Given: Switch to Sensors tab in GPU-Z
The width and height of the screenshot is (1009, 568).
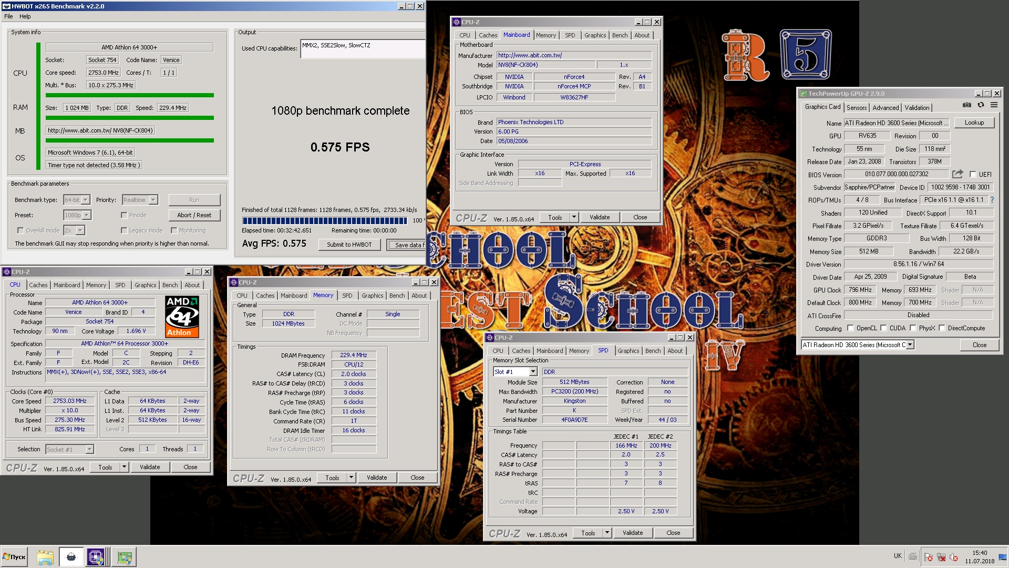Looking at the screenshot, I should pos(857,107).
